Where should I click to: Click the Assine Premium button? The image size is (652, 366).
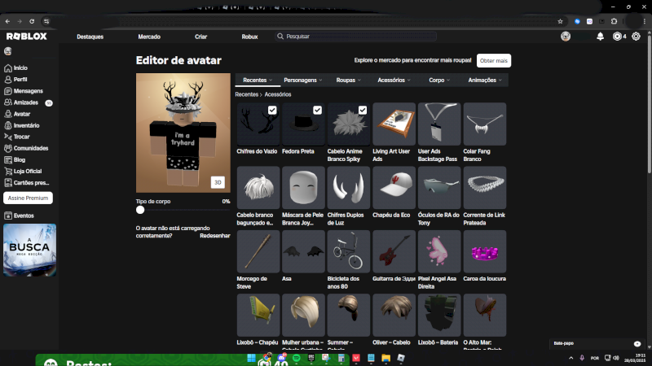coord(28,198)
